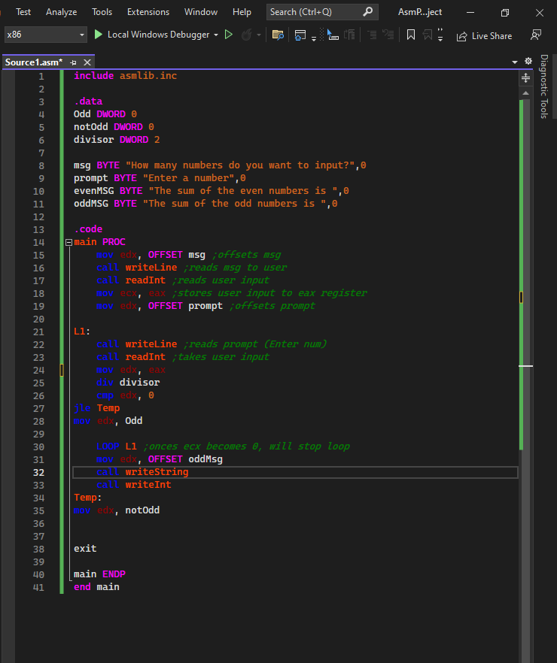This screenshot has height=663, width=557.
Task: Click hollow Start Without Debugging arrow
Action: pos(229,35)
